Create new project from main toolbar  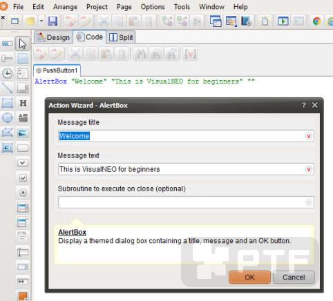click(x=15, y=21)
